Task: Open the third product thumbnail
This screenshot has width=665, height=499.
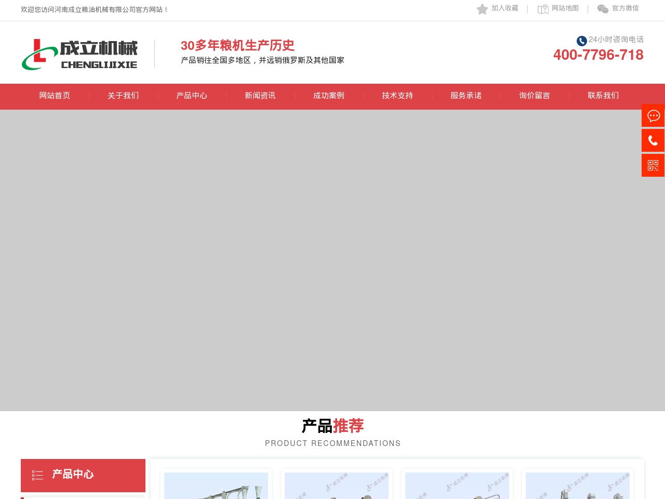Action: pos(457,485)
